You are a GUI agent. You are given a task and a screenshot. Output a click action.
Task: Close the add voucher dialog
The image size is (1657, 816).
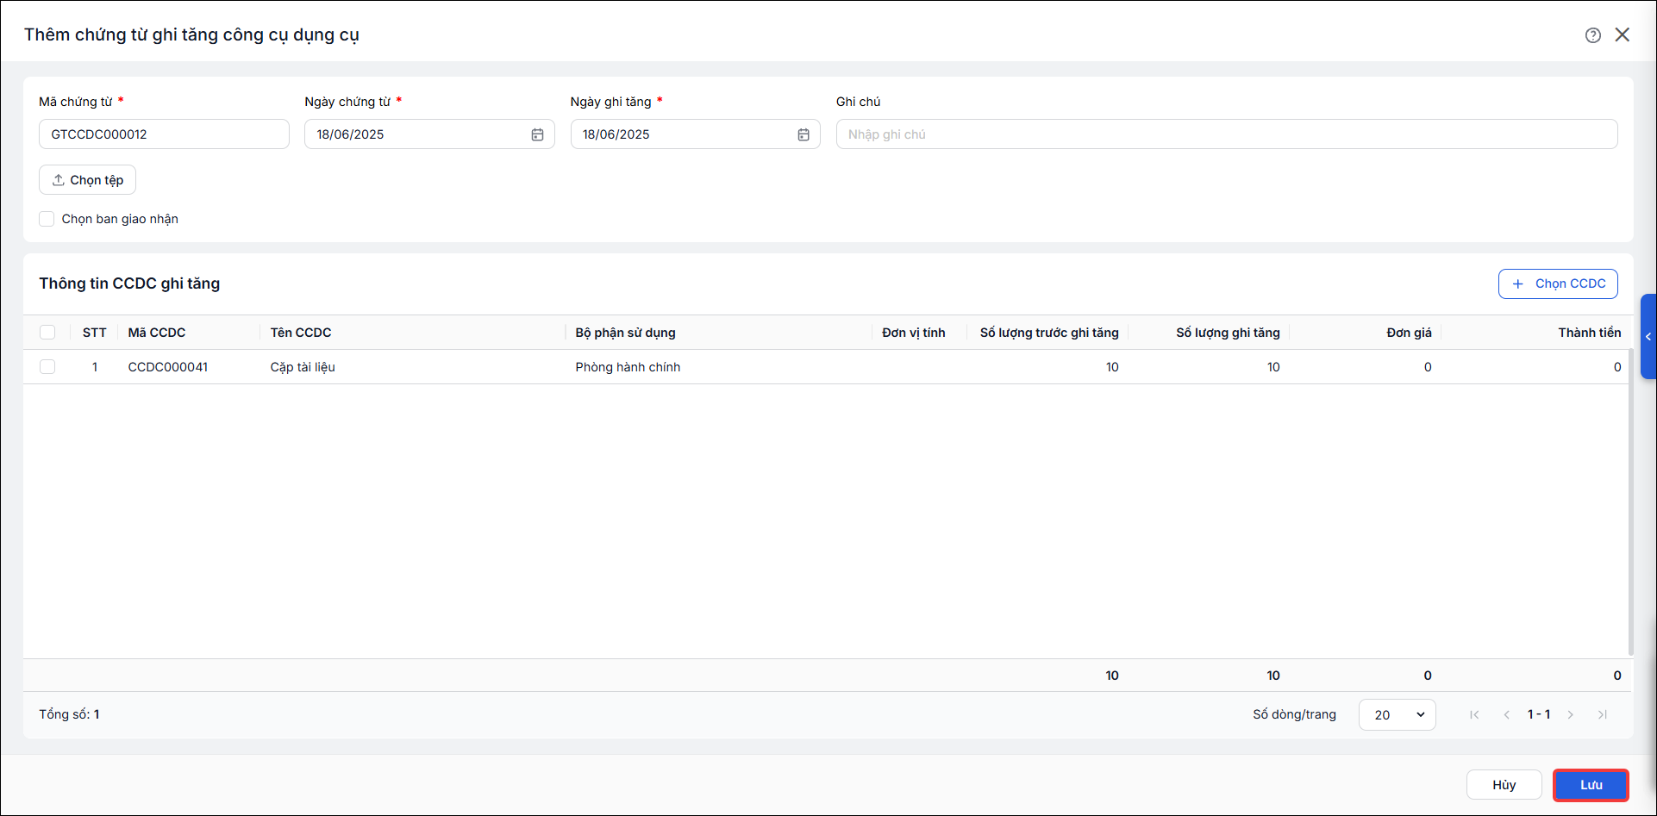[x=1623, y=35]
